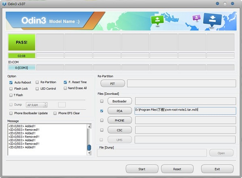
Task: Click the purple transfer bubble icon in banner
Action: coord(196,18)
